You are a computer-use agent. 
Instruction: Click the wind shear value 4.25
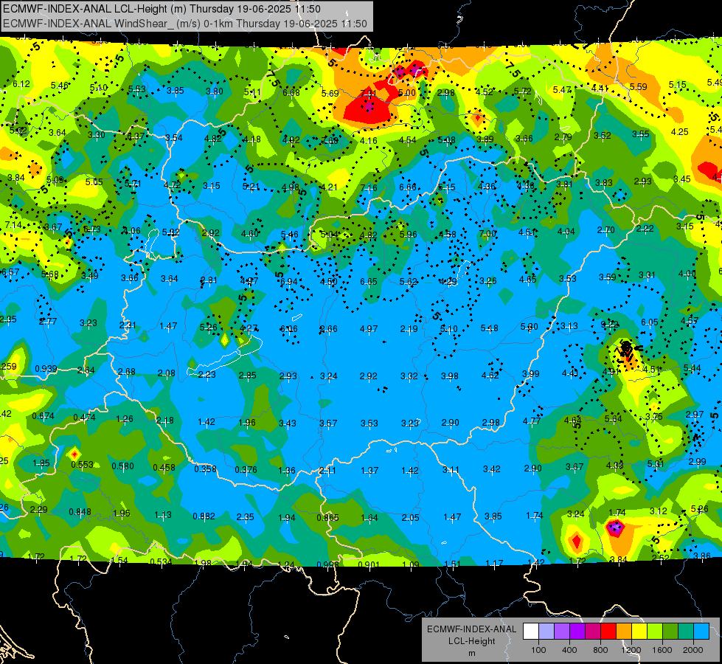[x=680, y=132]
